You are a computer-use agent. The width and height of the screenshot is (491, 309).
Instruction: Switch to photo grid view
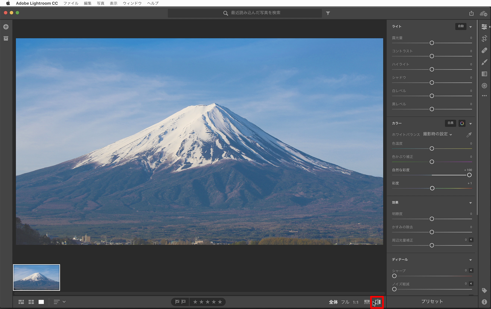point(21,302)
